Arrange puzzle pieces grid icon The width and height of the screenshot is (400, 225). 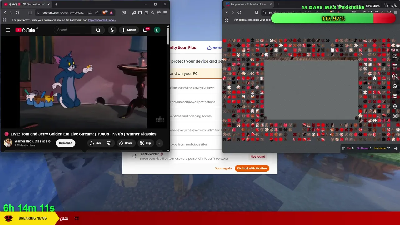click(x=395, y=97)
